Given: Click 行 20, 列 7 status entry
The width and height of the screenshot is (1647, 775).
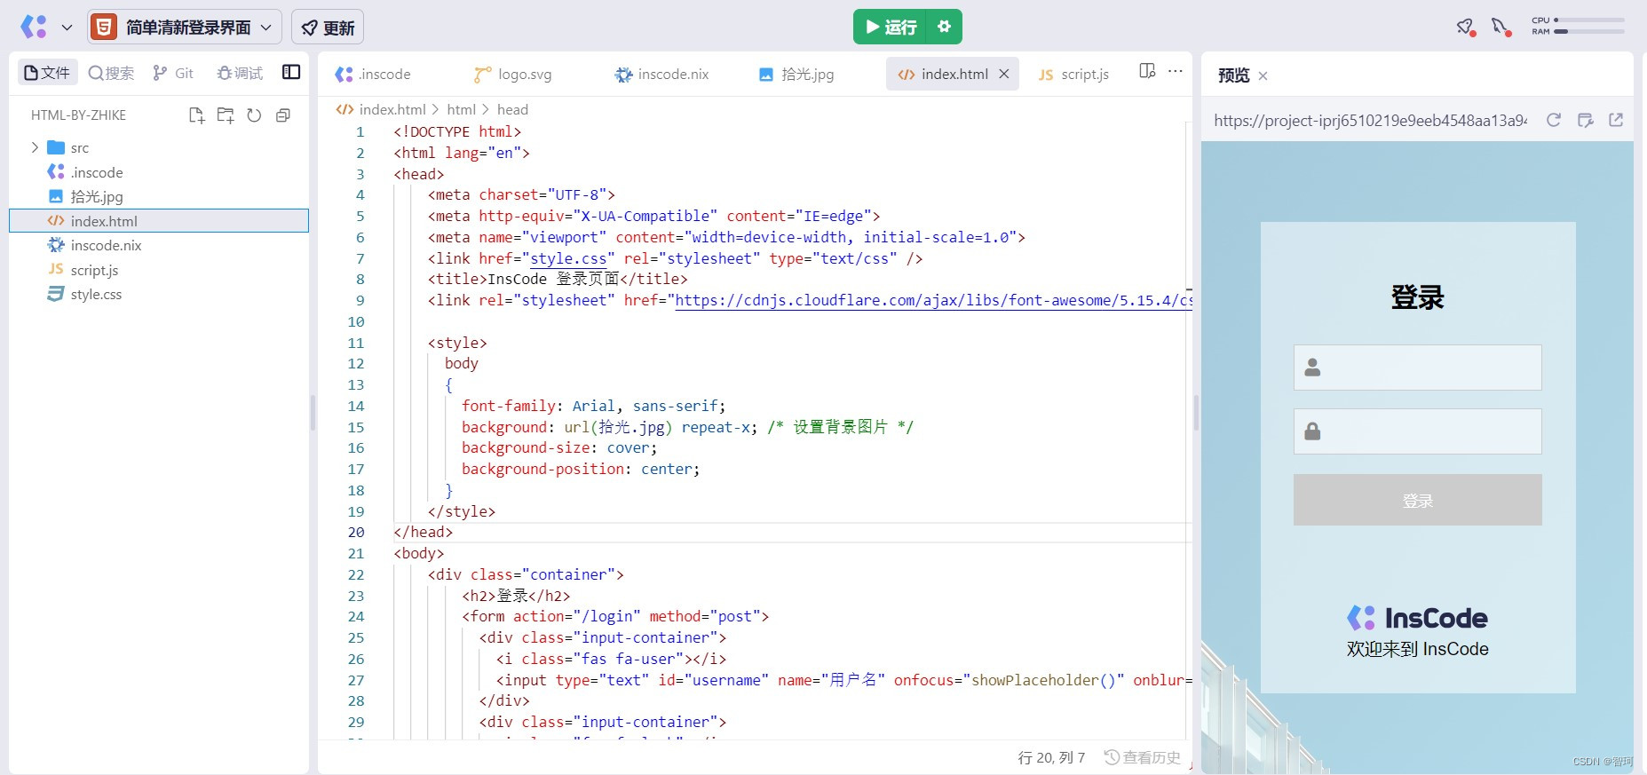Looking at the screenshot, I should tap(1051, 757).
